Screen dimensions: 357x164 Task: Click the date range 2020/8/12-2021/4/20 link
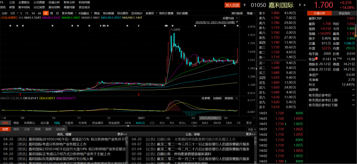pos(215,22)
